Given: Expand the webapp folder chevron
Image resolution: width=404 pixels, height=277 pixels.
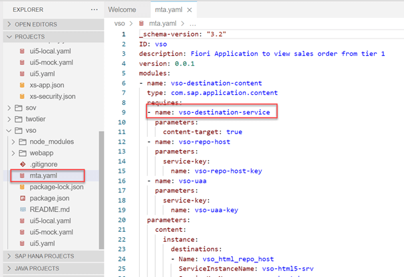Looking at the screenshot, I should click(13, 153).
